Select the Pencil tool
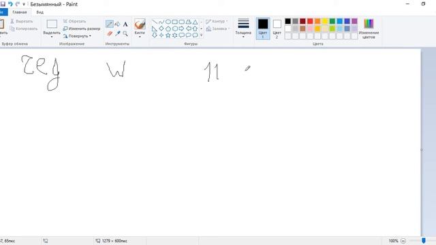 tap(109, 24)
